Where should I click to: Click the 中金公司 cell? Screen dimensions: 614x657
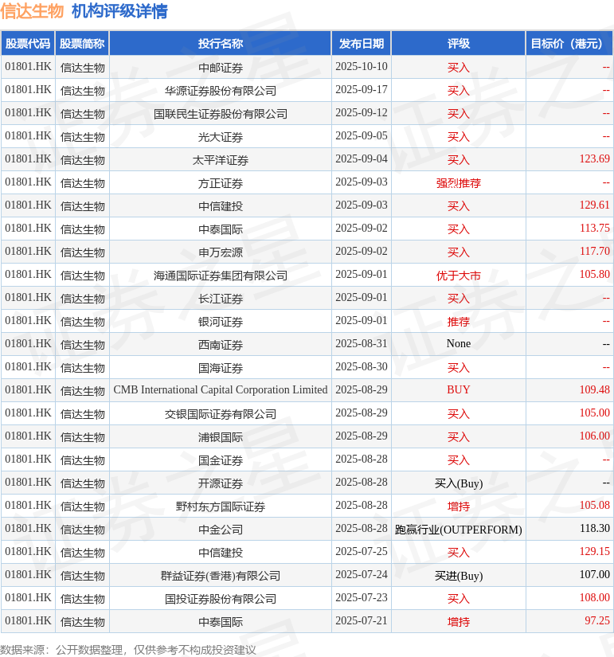click(x=221, y=530)
